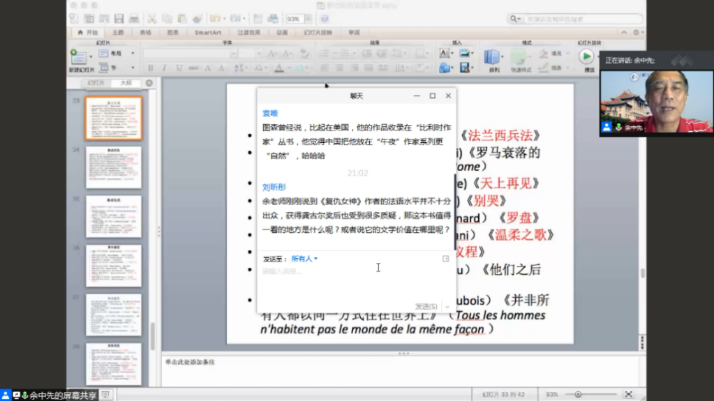Click the Cut scissors icon
The width and height of the screenshot is (714, 401).
point(151,19)
